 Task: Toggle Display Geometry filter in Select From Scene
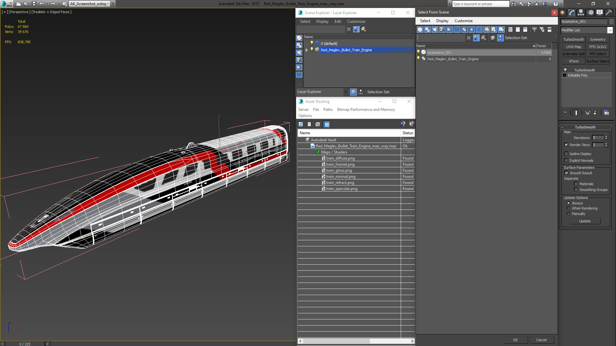click(420, 29)
